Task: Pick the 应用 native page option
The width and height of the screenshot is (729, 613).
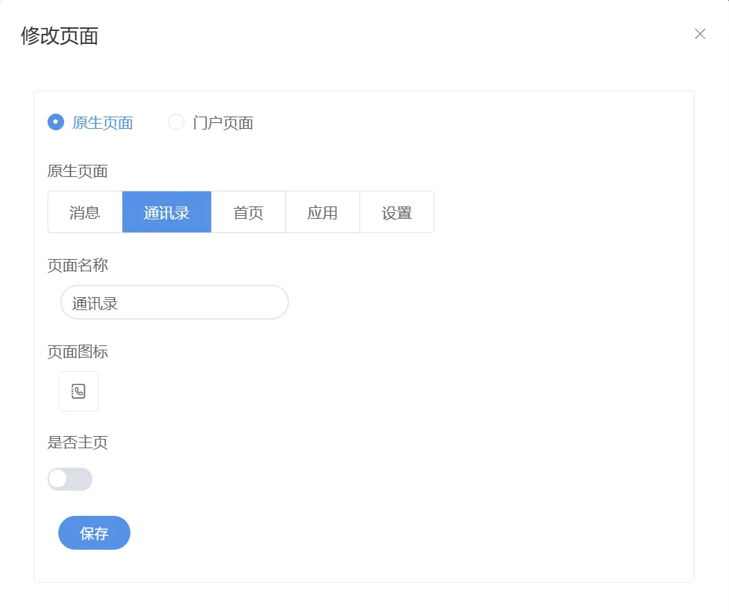Action: pyautogui.click(x=323, y=212)
